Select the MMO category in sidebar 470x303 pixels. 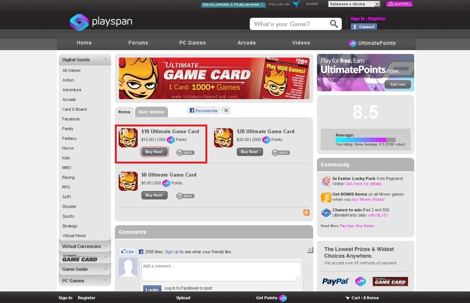coord(67,168)
